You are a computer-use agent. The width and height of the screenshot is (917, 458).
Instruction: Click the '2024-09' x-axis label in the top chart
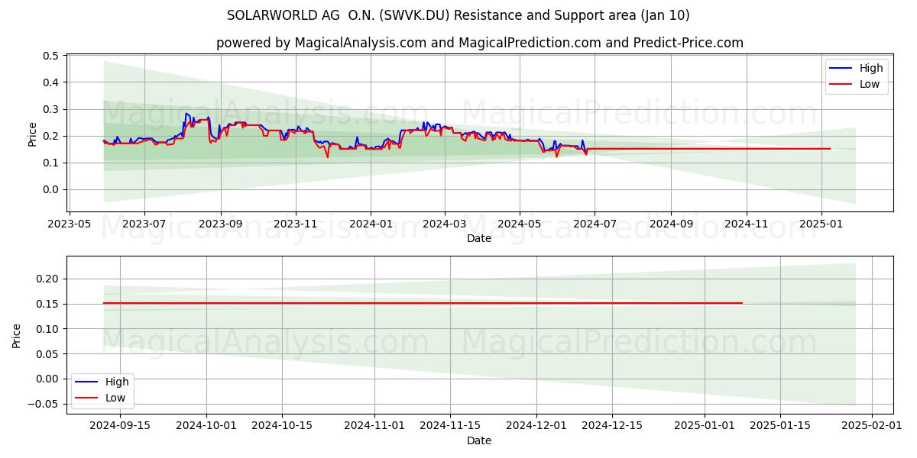click(x=671, y=224)
